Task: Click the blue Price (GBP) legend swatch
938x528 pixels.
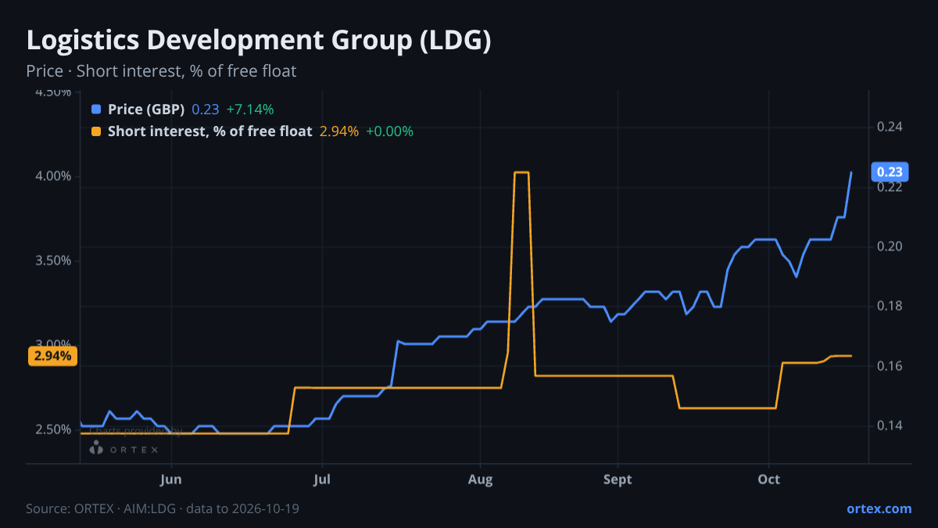Action: point(96,110)
